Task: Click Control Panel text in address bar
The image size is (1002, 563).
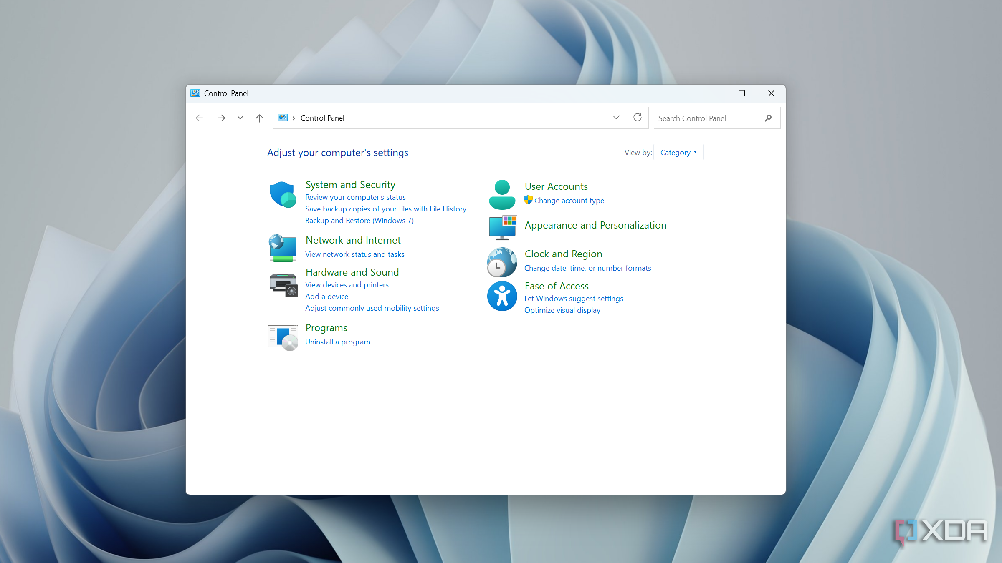Action: tap(322, 118)
